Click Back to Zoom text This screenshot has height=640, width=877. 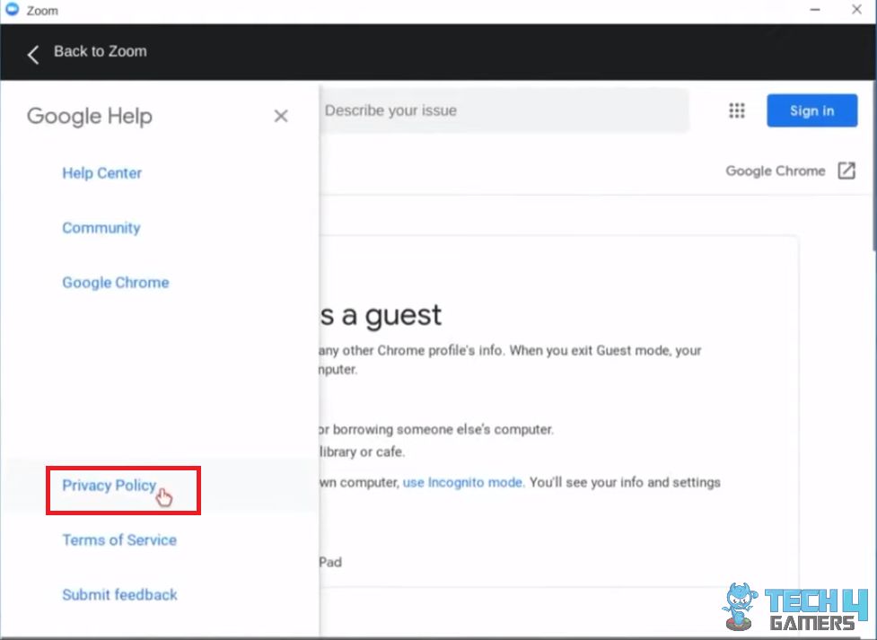point(101,51)
